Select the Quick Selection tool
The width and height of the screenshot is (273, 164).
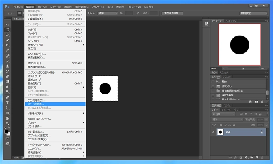[7, 40]
